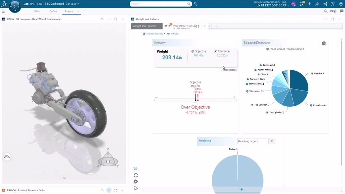Click the Share arrow icon in top bar
The image size is (345, 194).
coord(317,4)
